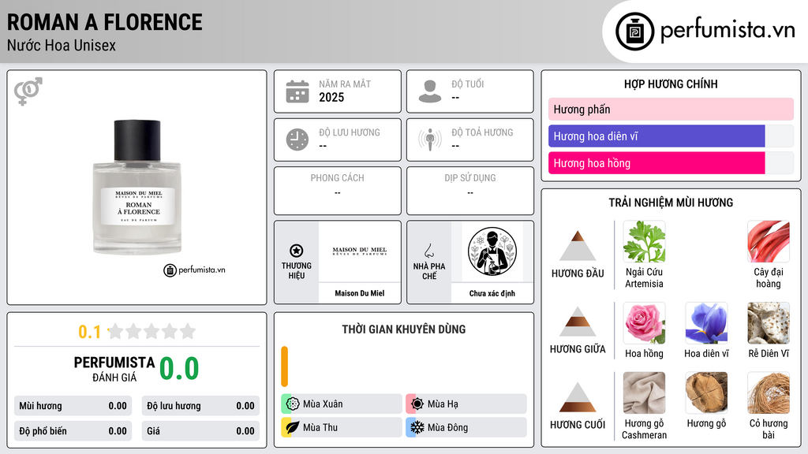Click the clock icon beside Độ lưu hương

pyautogui.click(x=297, y=140)
